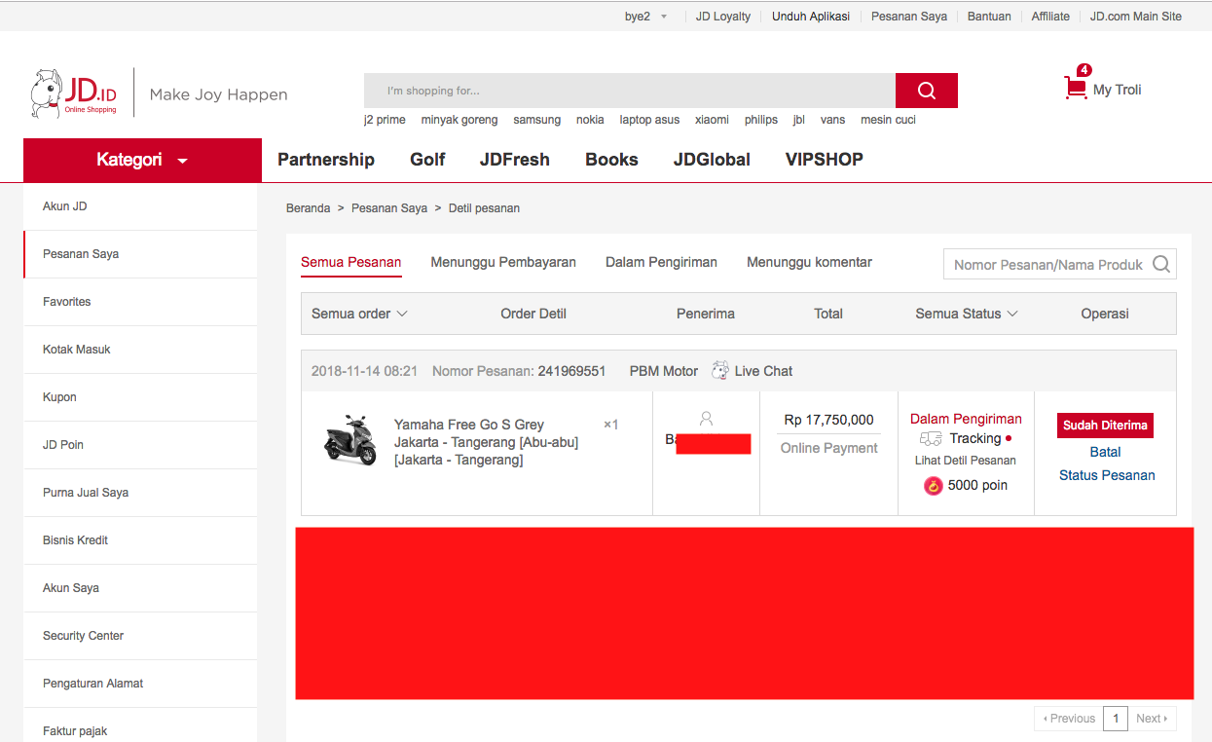
Task: Click the 5000 poin coin icon
Action: coord(934,485)
